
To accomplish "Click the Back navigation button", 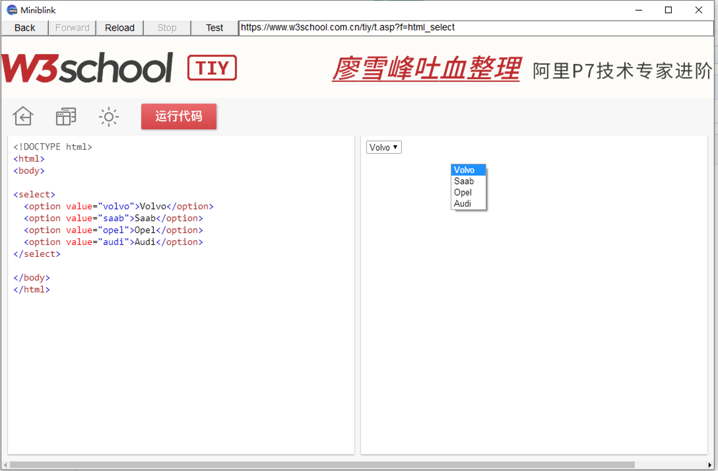I will tap(24, 27).
